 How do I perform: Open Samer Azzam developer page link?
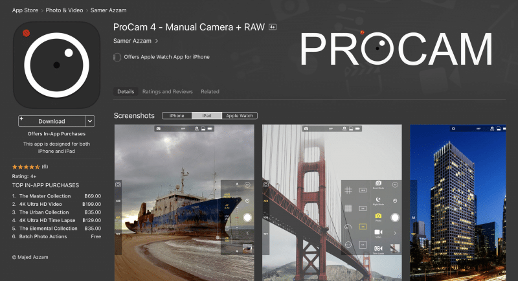[132, 41]
